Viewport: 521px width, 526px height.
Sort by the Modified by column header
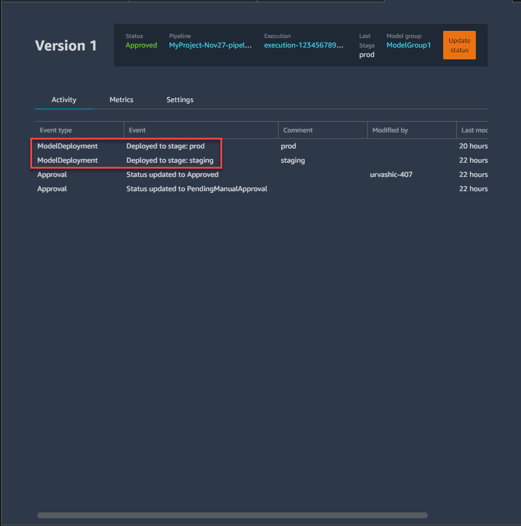point(390,130)
